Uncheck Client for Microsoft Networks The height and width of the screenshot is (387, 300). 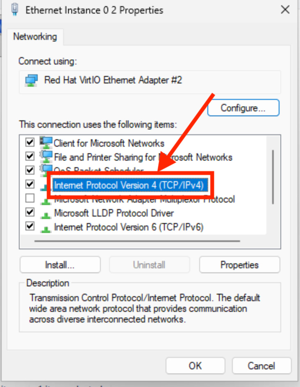tap(30, 142)
